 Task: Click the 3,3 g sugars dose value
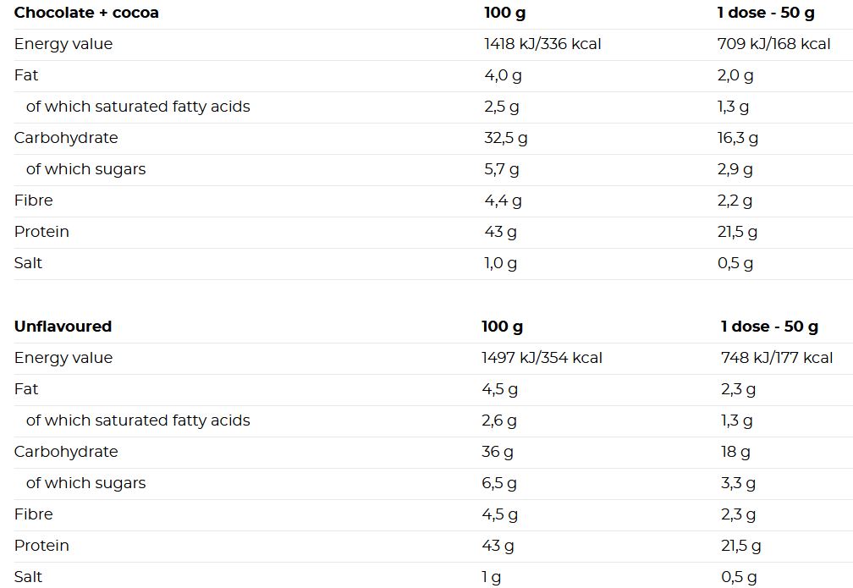click(x=738, y=484)
